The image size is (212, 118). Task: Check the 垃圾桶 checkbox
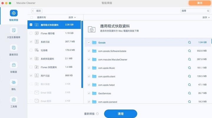31,50
